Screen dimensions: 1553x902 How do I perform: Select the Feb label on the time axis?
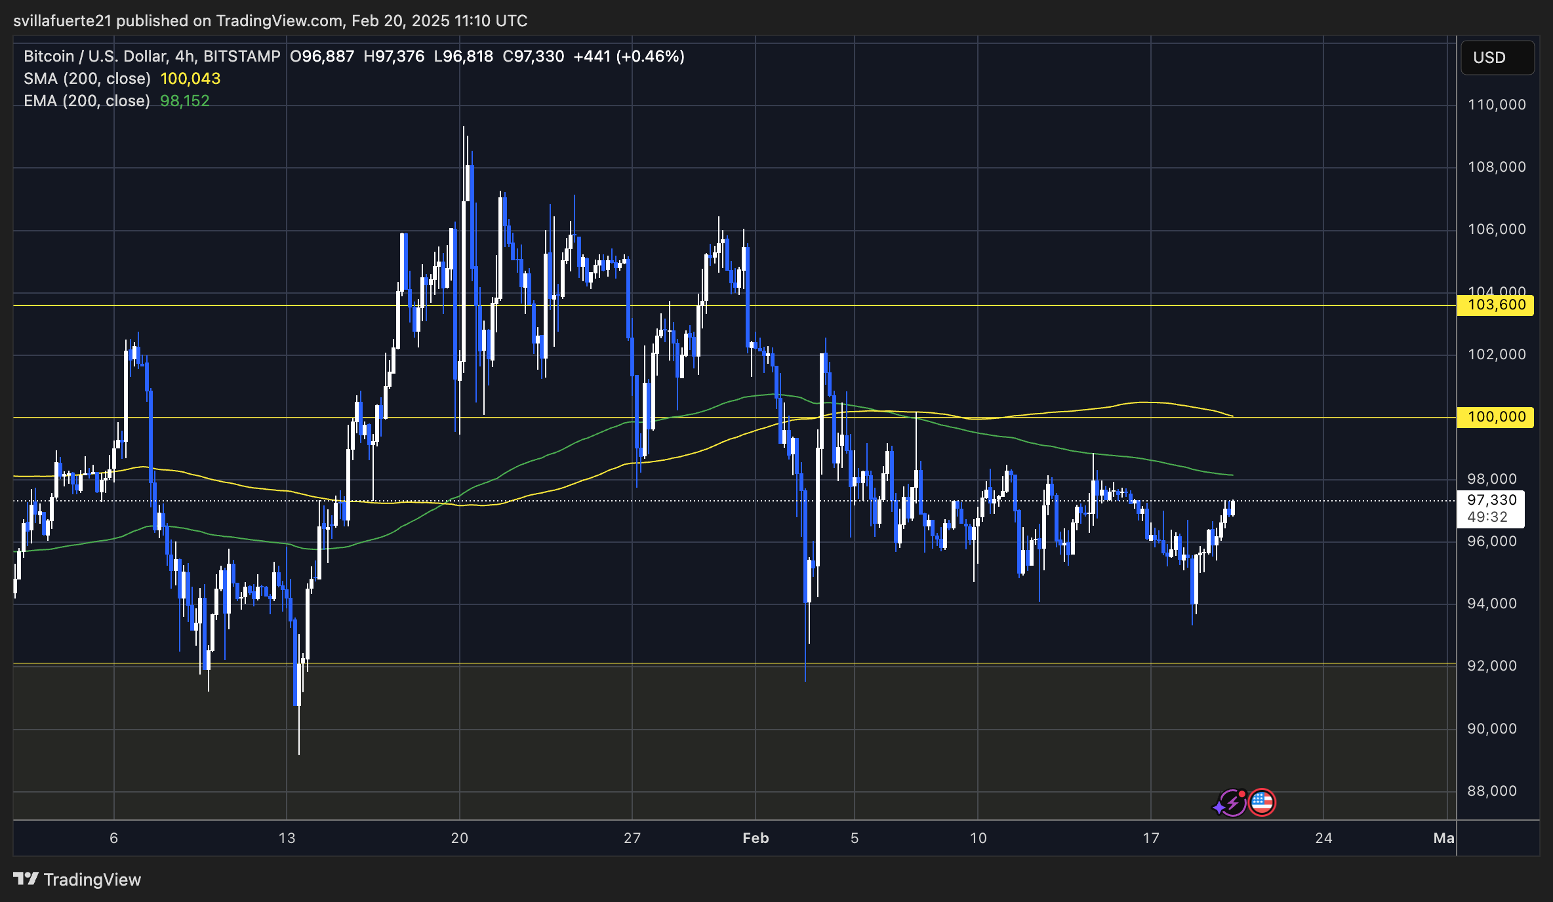point(756,838)
